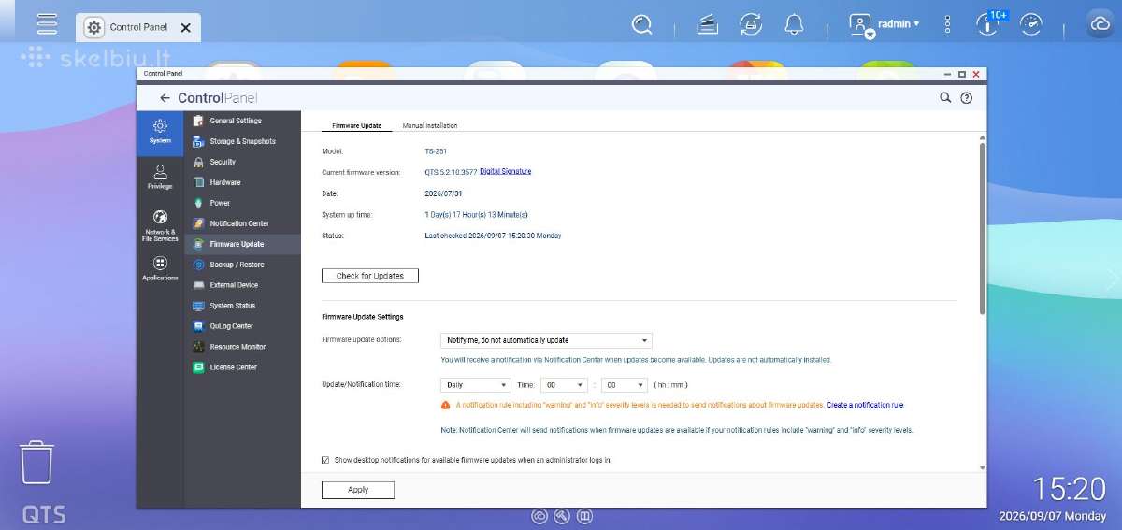Open the hour time dropdown

[x=564, y=384]
